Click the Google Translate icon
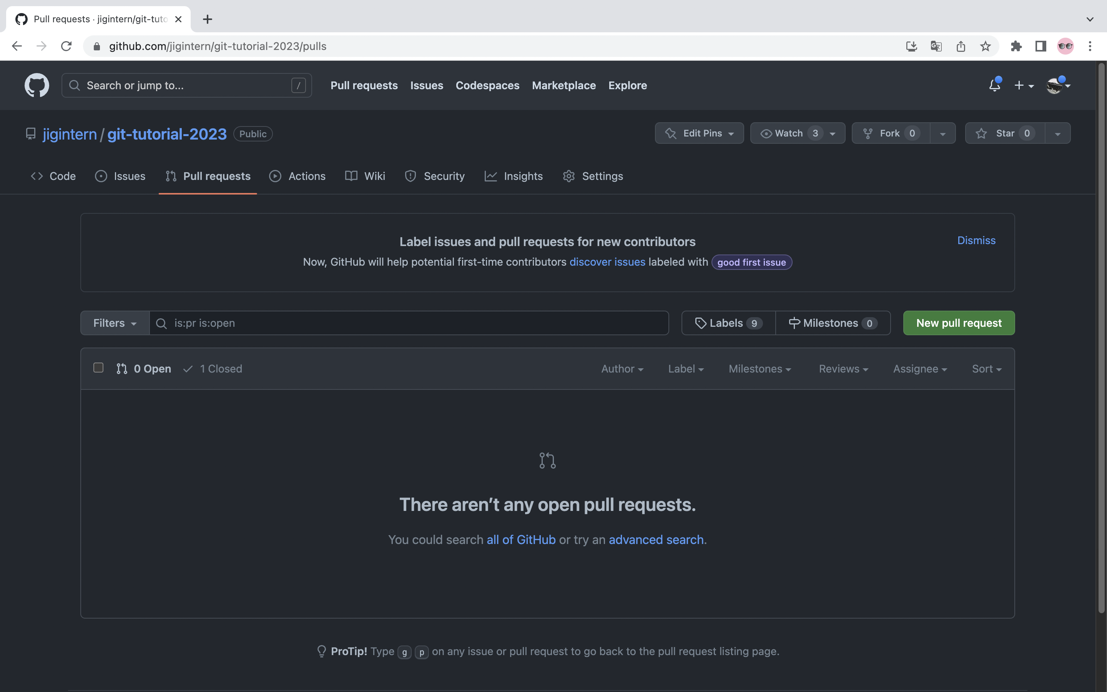 click(936, 46)
